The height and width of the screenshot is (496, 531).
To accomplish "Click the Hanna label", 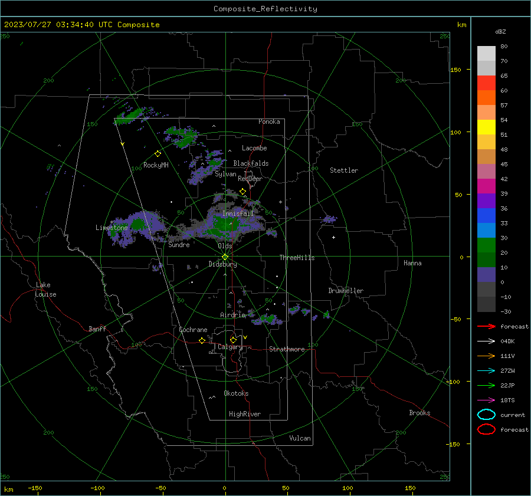I will click(x=412, y=263).
